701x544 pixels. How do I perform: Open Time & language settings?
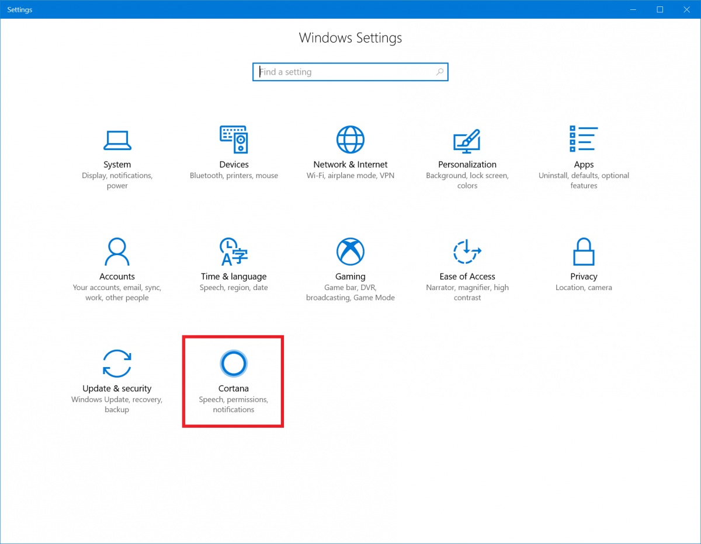(234, 263)
